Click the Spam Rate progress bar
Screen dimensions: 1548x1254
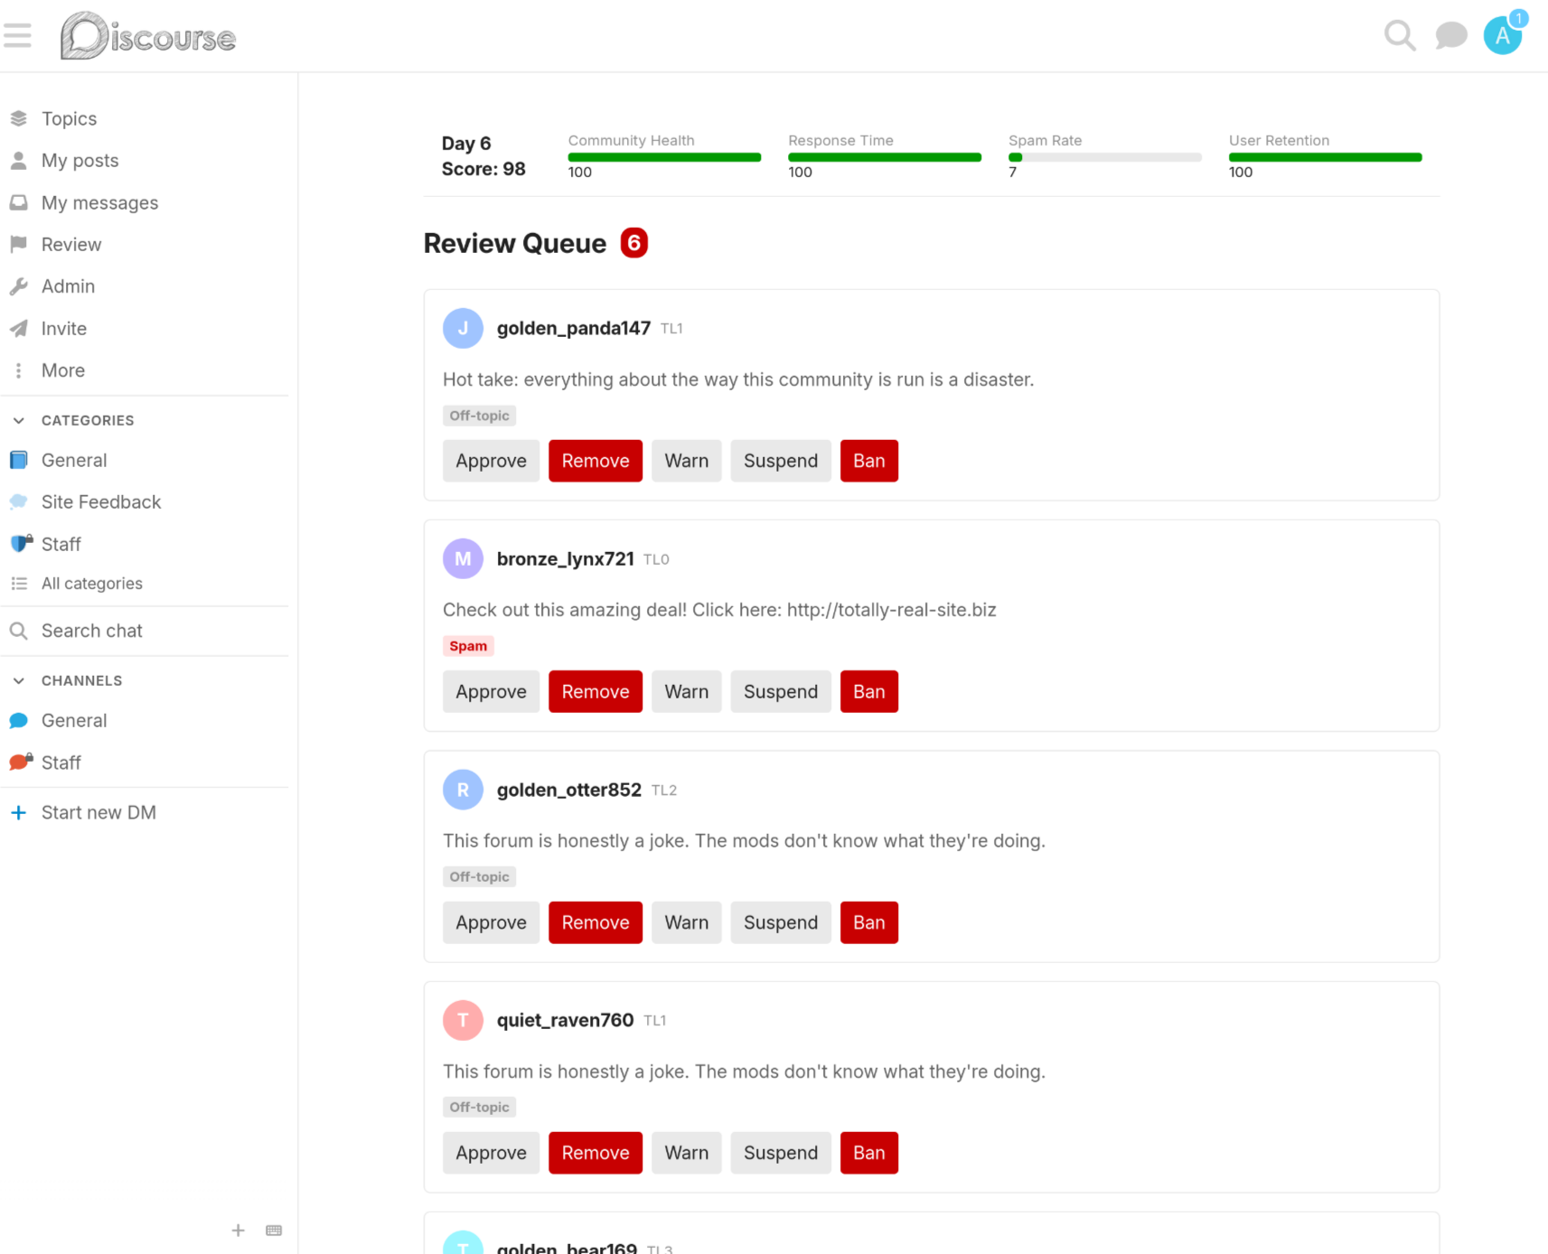pyautogui.click(x=1105, y=157)
